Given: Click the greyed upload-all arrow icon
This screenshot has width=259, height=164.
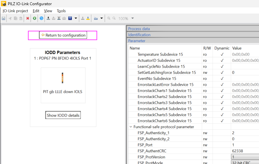Looking at the screenshot, I should [54, 18].
